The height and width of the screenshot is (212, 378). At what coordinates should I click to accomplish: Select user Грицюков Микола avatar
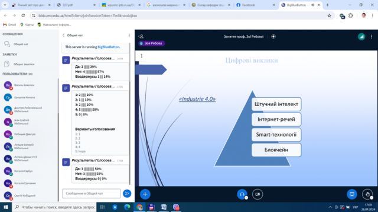click(x=8, y=97)
